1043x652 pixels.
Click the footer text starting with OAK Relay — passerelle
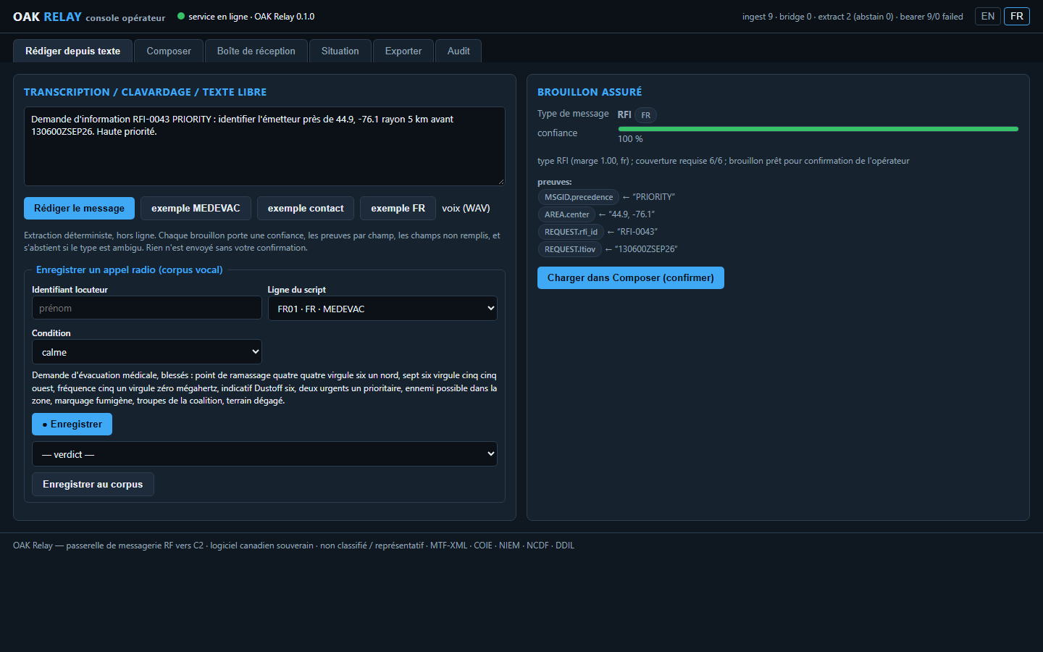click(x=293, y=546)
